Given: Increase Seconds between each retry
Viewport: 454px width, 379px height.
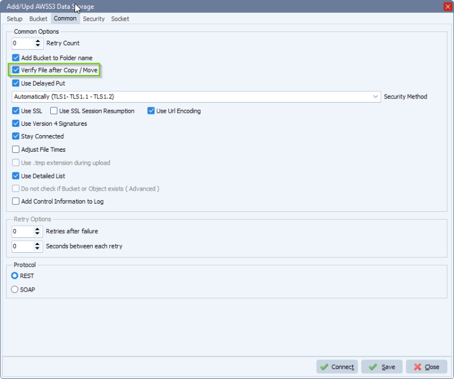Looking at the screenshot, I should coord(37,244).
